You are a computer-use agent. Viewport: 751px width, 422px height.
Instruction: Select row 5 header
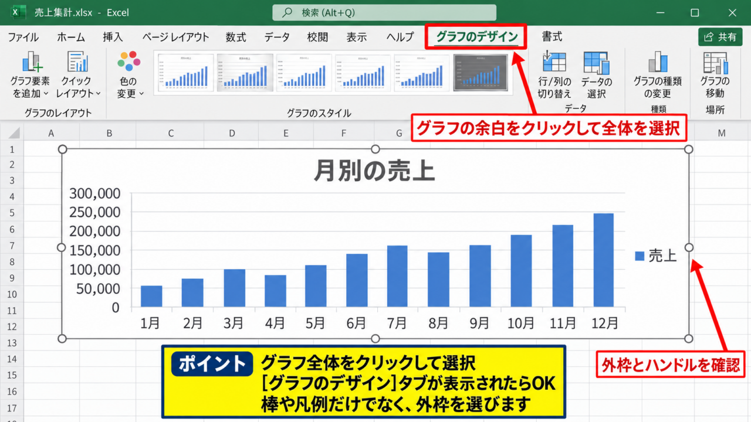pos(11,213)
